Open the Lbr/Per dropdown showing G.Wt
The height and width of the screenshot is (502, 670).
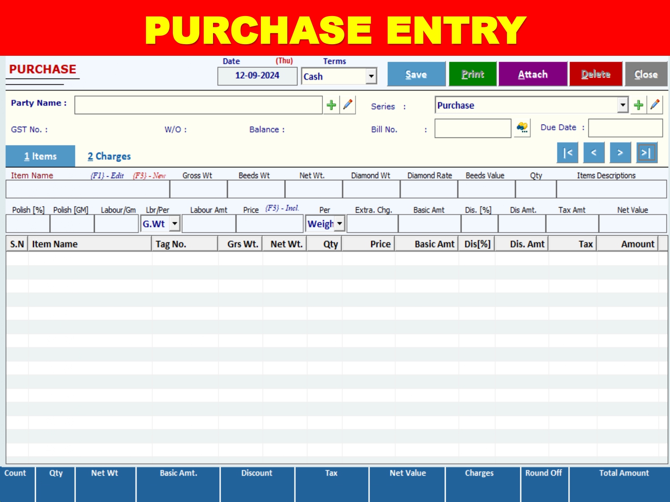pos(175,224)
